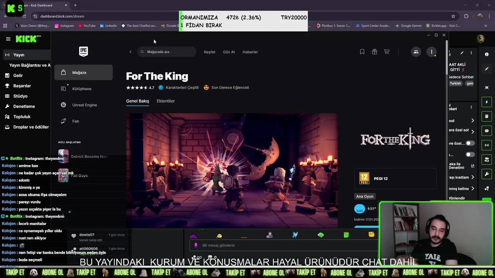The image size is (495, 278).
Task: Open the notes document icon in Kick rail
Action: [486, 116]
